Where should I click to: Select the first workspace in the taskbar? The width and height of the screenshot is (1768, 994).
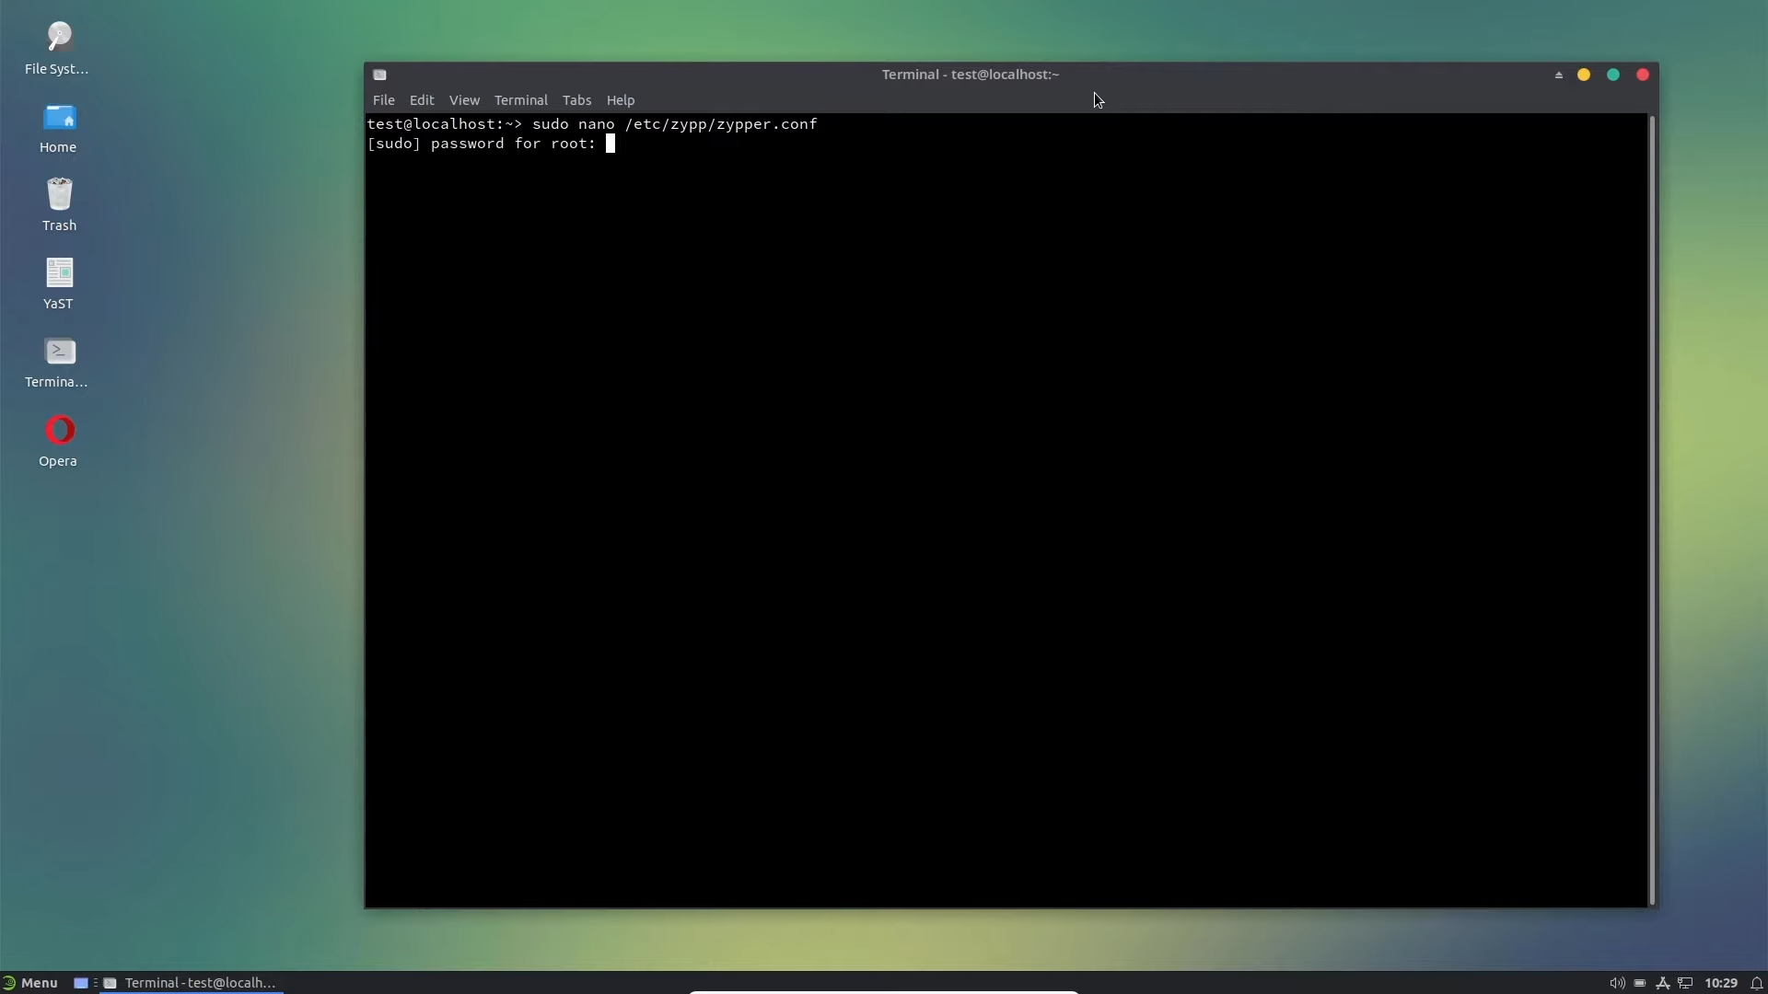[x=81, y=983]
